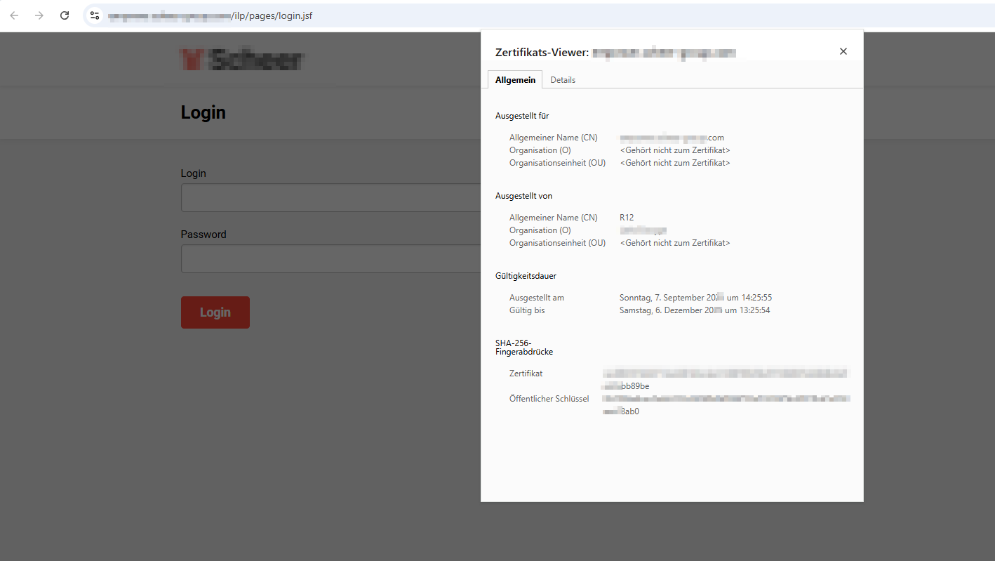Open site information icon in address bar
The width and height of the screenshot is (995, 561).
point(95,15)
